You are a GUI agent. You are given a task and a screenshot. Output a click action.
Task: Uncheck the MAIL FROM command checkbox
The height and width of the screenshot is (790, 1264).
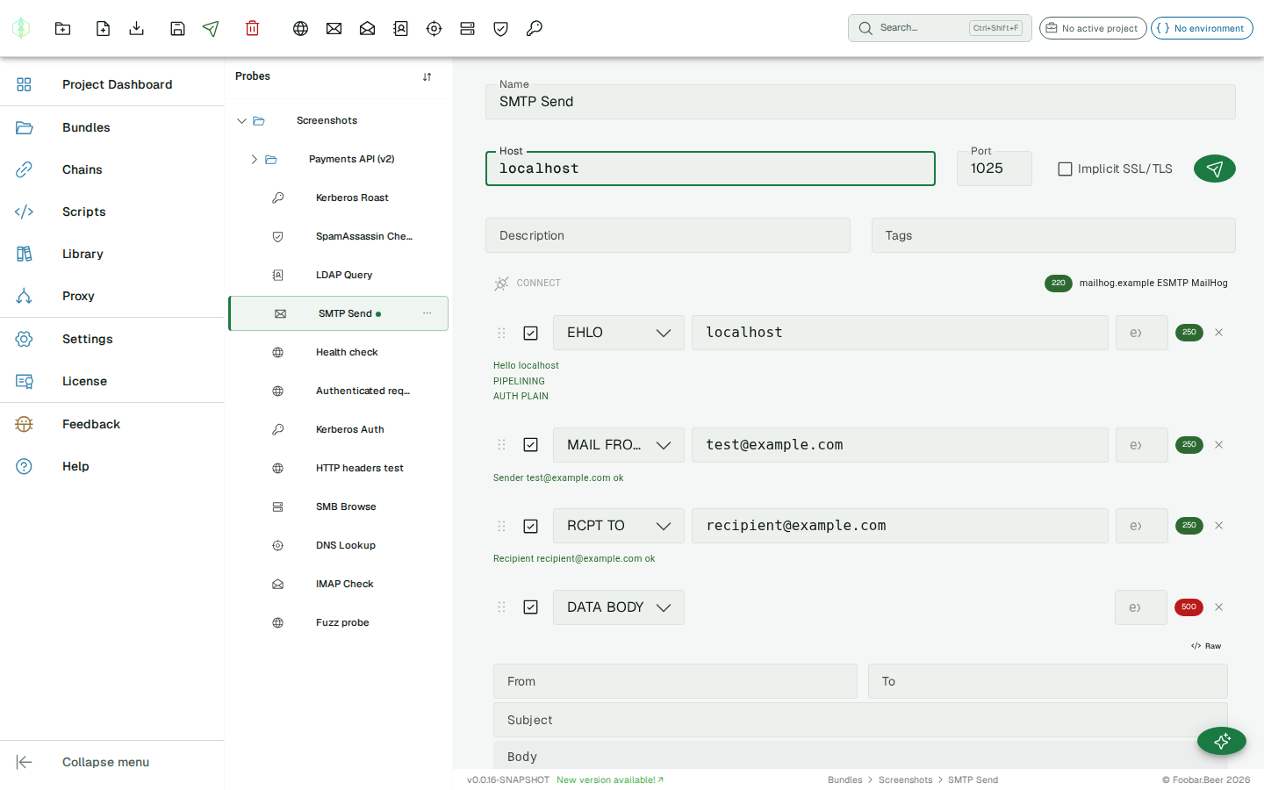pyautogui.click(x=530, y=445)
